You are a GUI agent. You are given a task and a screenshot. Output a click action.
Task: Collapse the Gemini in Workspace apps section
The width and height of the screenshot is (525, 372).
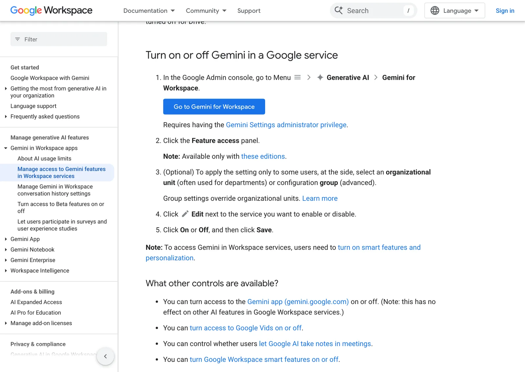(6, 148)
